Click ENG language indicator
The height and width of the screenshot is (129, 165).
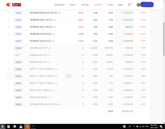click(x=147, y=126)
